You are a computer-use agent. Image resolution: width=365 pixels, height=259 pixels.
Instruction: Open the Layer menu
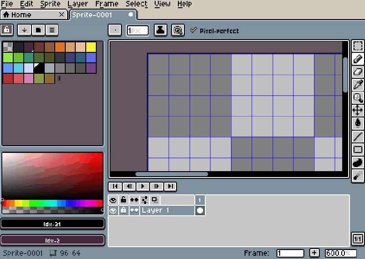tap(78, 4)
